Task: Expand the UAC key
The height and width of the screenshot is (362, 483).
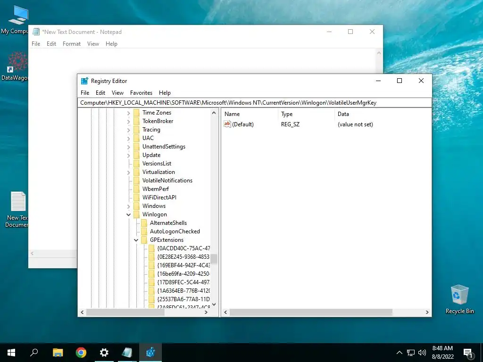Action: [128, 139]
